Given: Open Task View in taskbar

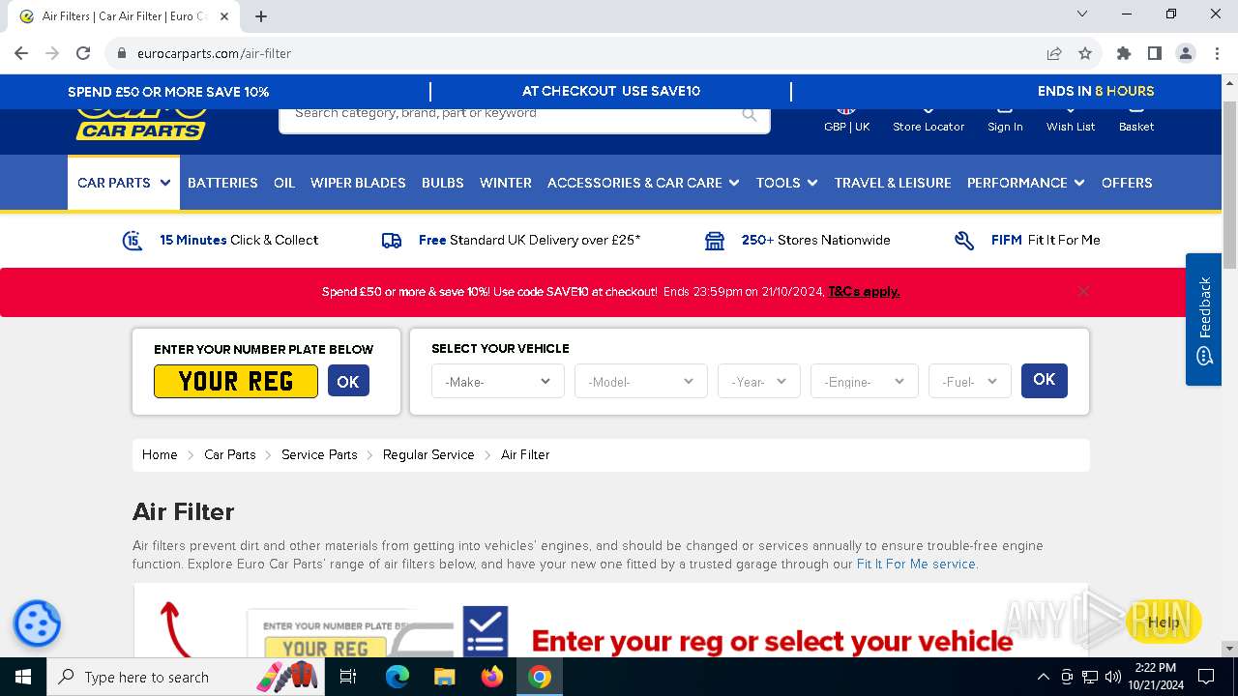Looking at the screenshot, I should [348, 677].
